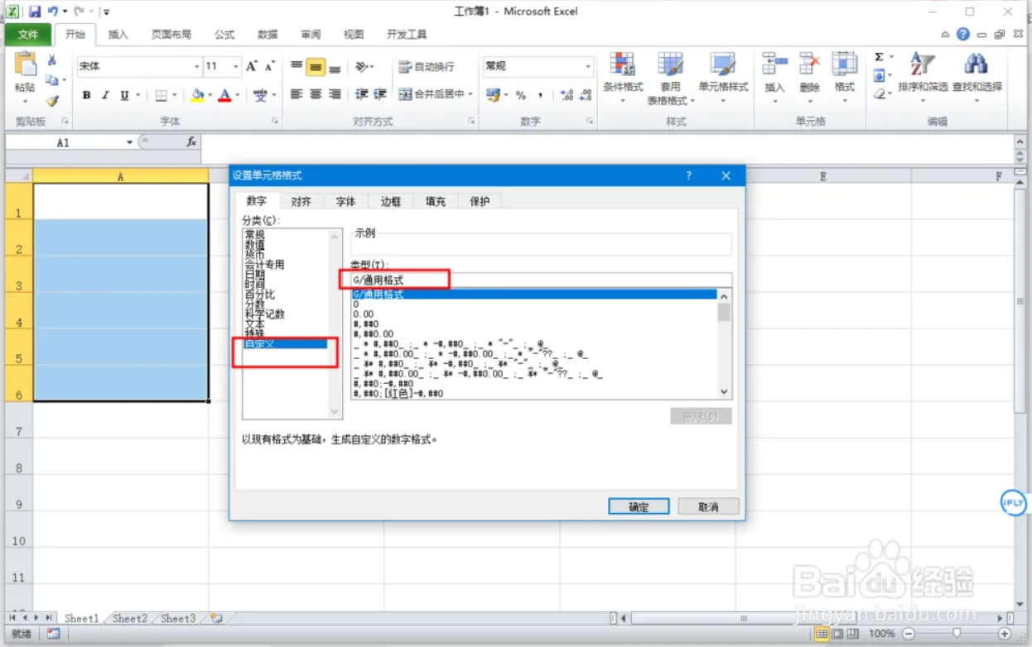
Task: Click the AutoSum sigma icon
Action: 879,57
